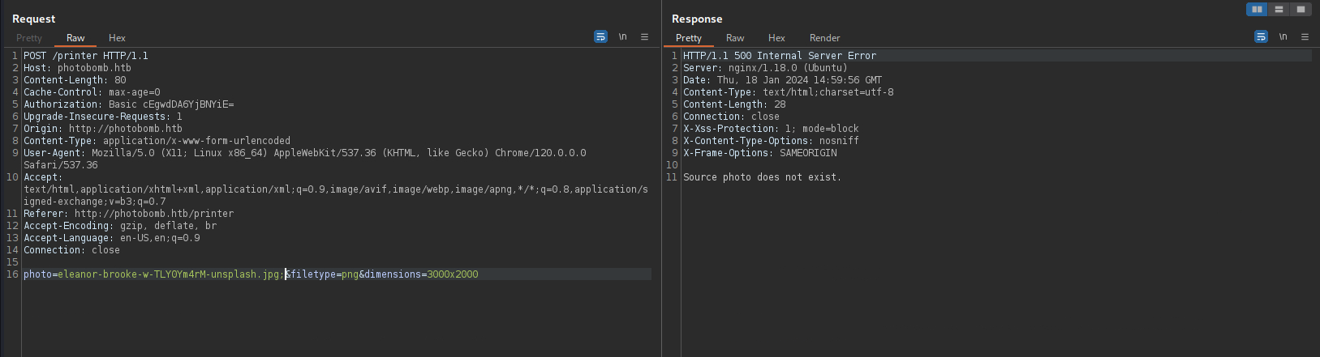
Task: Open the Request panel hamburger options menu
Action: (x=645, y=36)
